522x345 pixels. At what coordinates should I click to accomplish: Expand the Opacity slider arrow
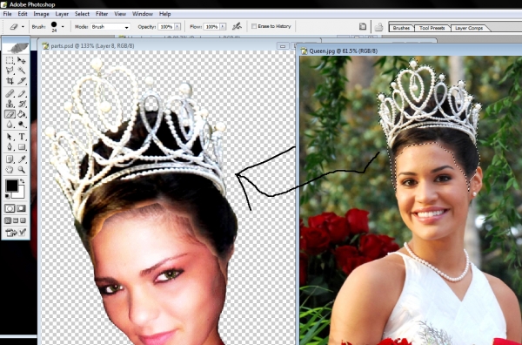[x=177, y=27]
